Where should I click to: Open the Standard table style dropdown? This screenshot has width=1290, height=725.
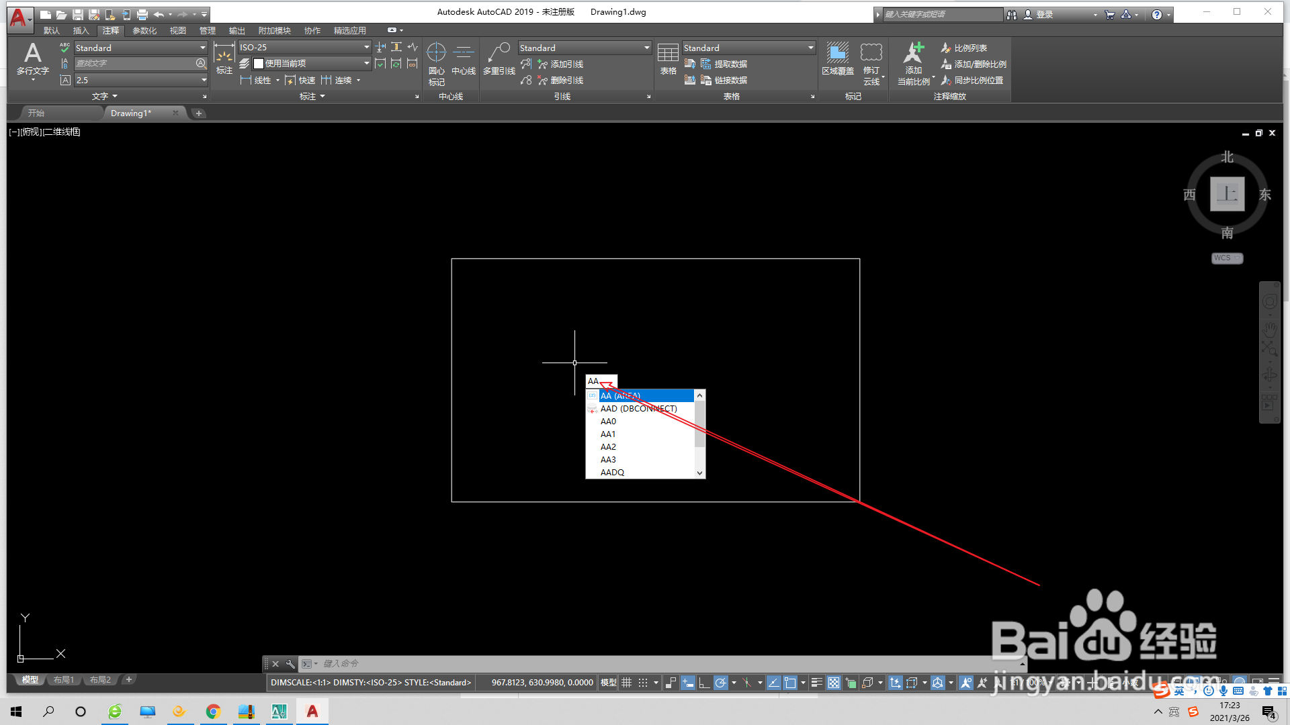811,48
